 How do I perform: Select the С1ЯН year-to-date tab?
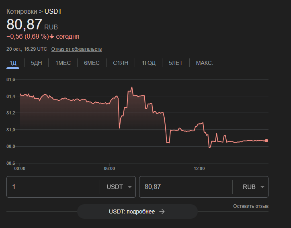coord(121,63)
